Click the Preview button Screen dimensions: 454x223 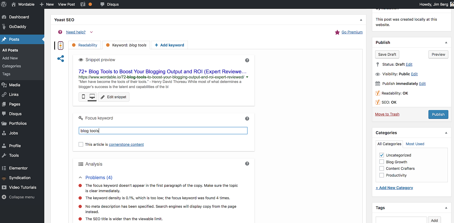[x=438, y=54]
